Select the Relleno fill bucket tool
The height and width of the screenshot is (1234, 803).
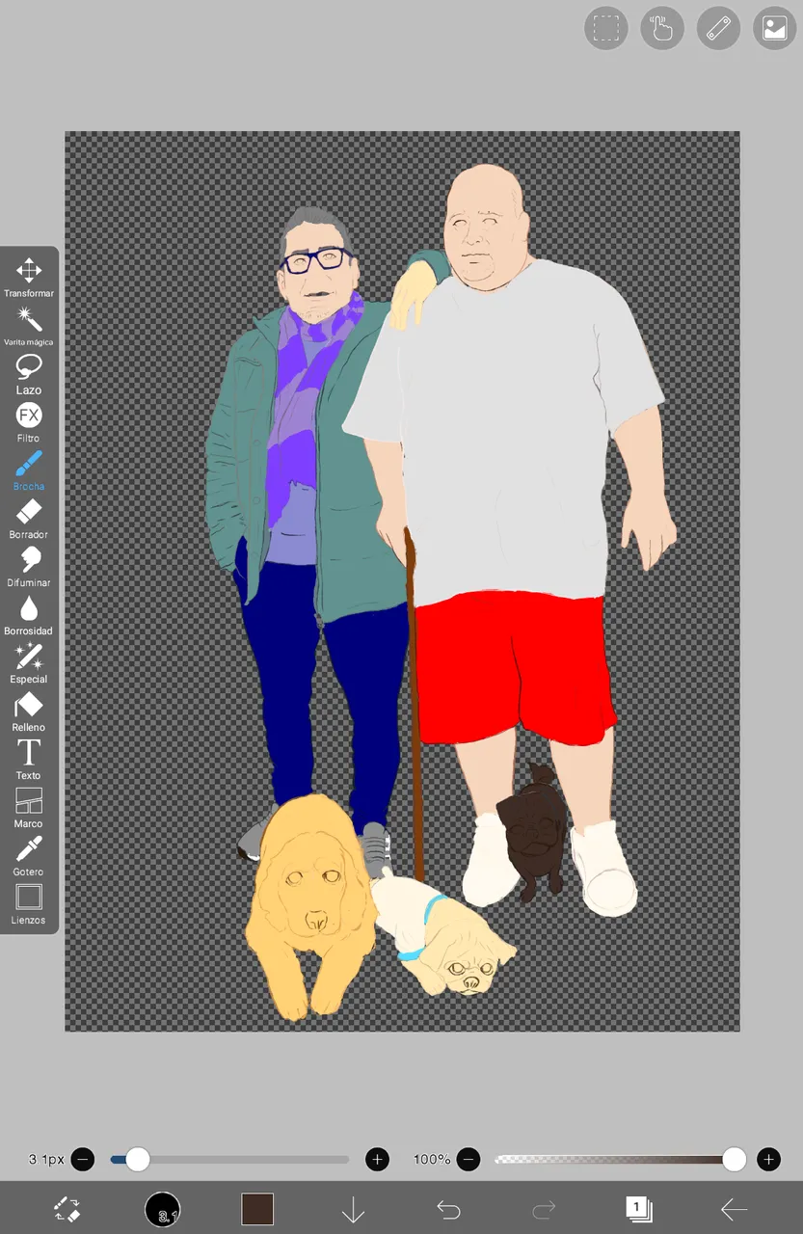[x=29, y=711]
